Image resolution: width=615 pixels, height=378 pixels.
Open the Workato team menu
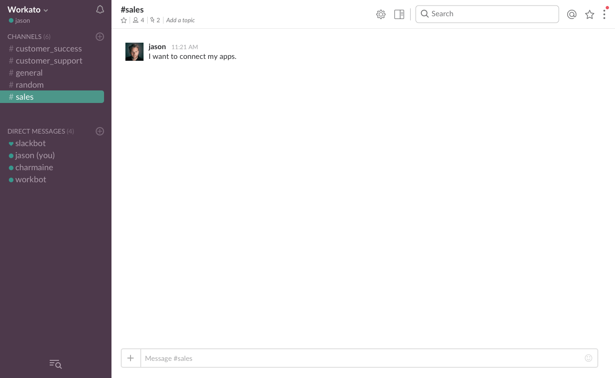28,10
